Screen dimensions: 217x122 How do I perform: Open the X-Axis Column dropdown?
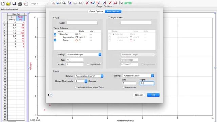(89, 76)
